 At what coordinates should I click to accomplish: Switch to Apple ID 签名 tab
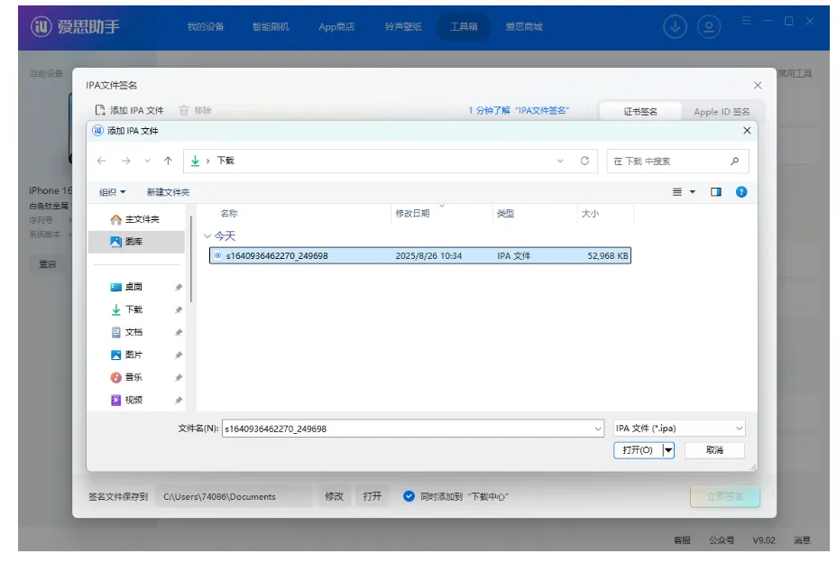pyautogui.click(x=722, y=112)
